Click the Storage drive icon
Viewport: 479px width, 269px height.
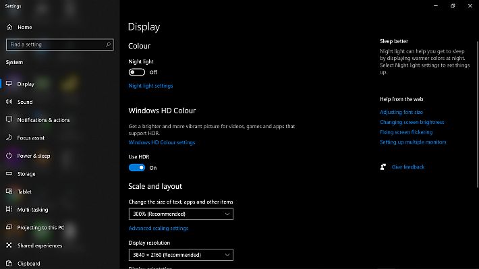click(x=9, y=173)
